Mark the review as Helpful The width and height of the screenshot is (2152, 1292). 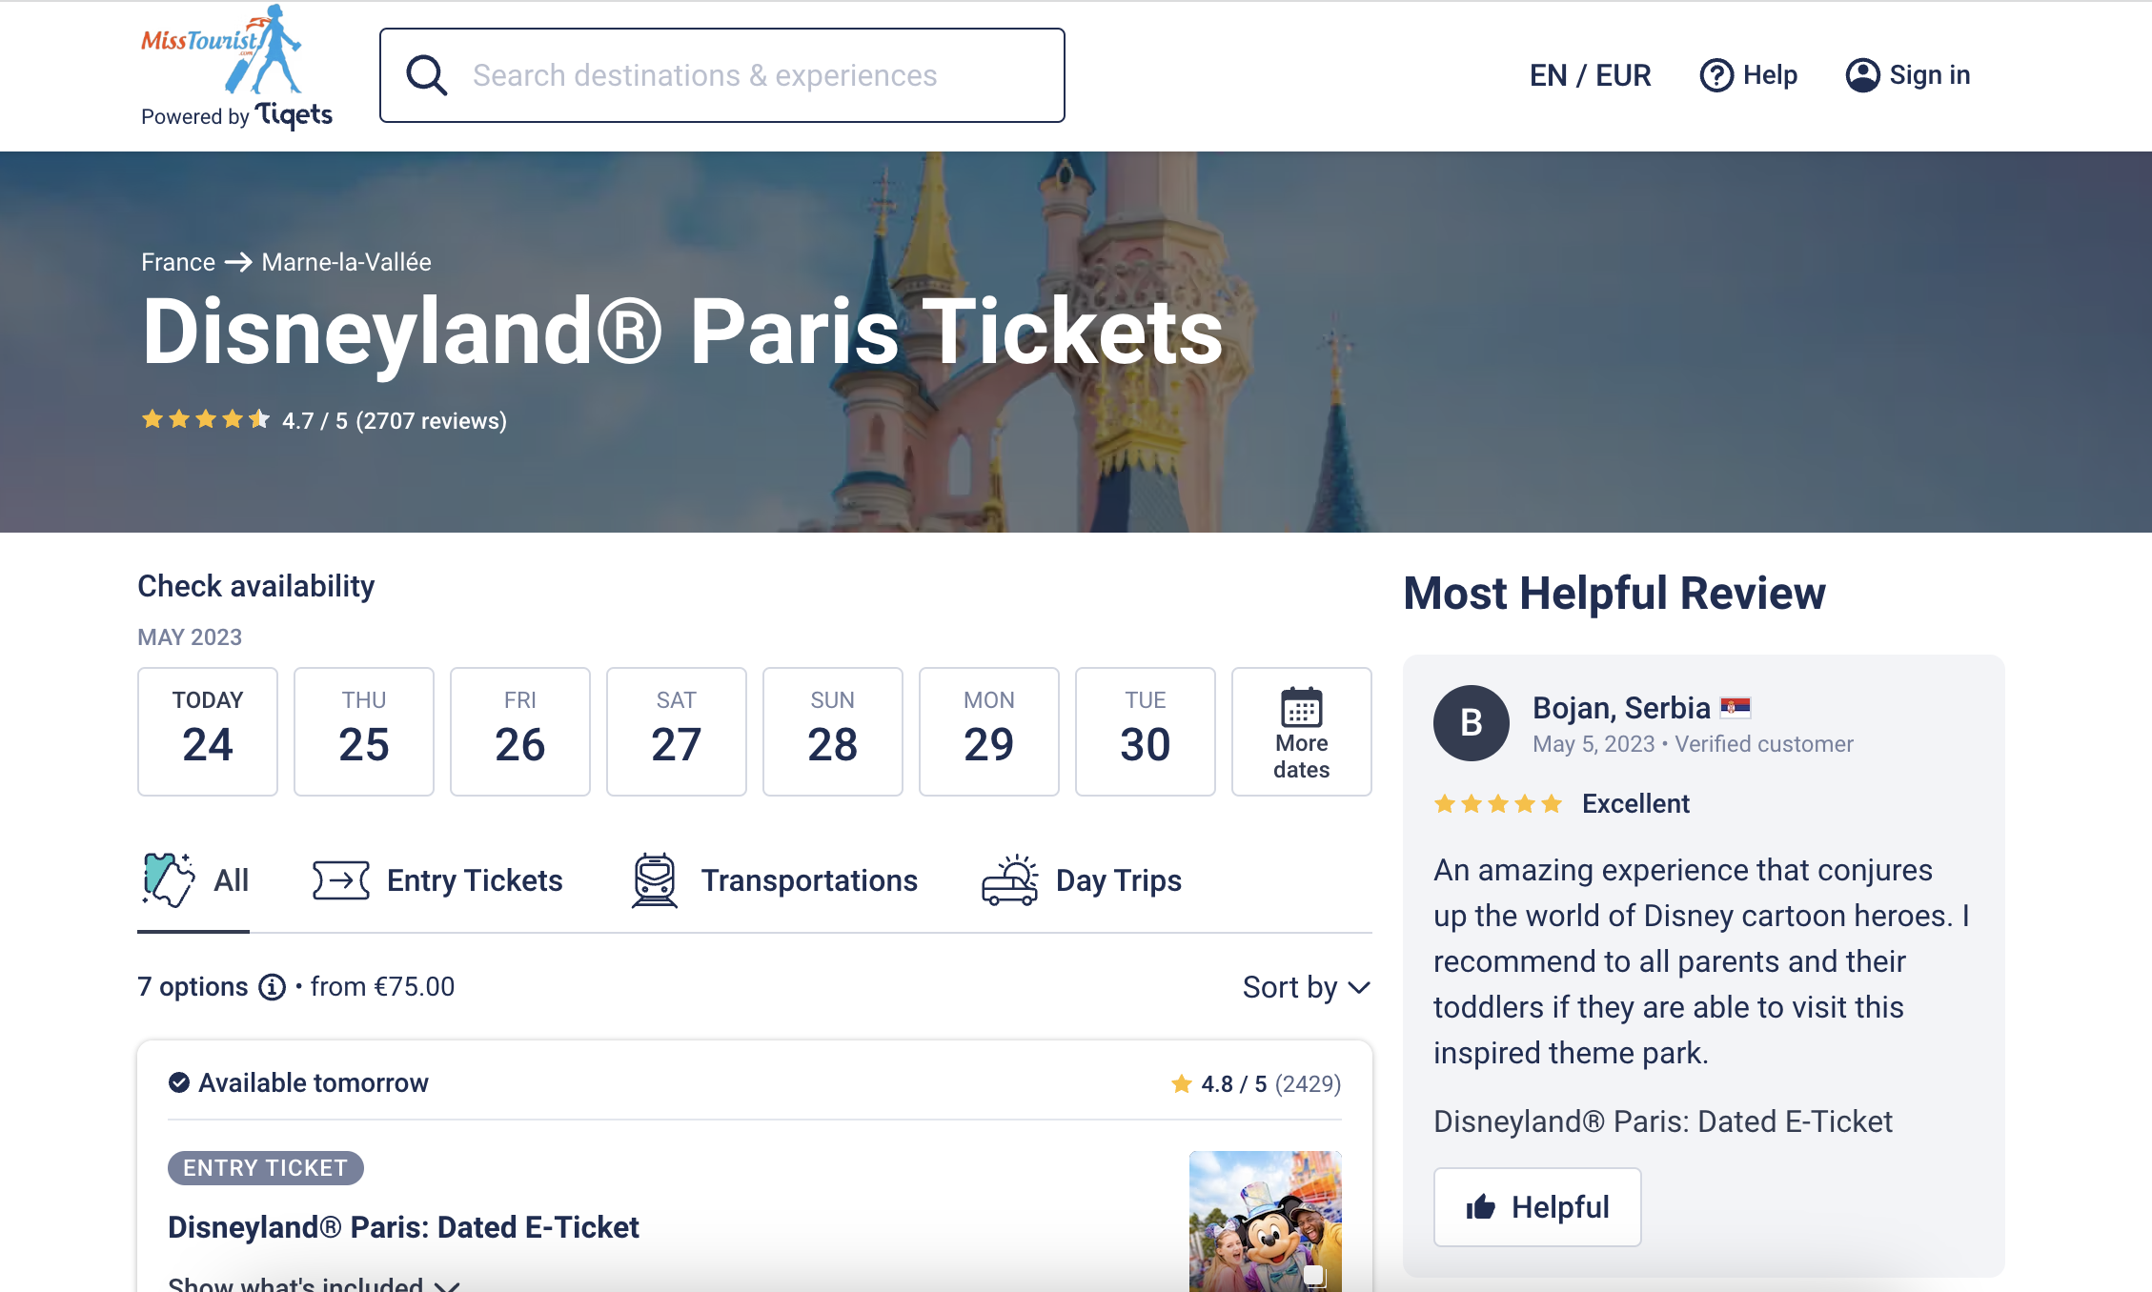1537,1207
